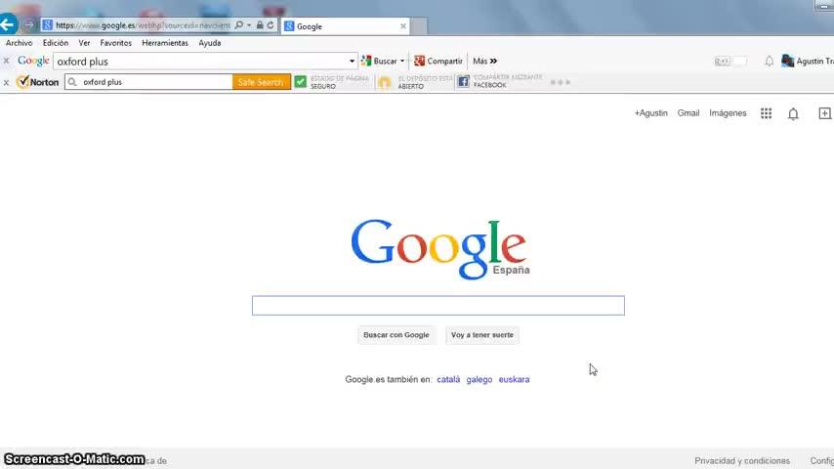Open Google notifications bell on page

(x=793, y=114)
